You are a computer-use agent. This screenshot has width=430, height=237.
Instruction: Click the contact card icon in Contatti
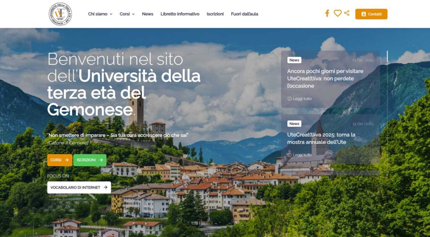click(x=364, y=14)
